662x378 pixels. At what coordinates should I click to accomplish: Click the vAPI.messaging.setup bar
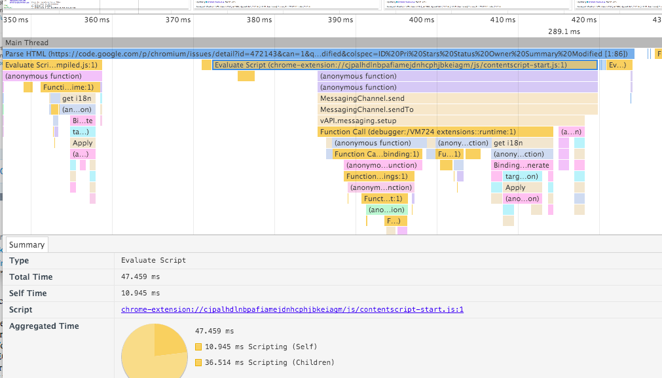tap(451, 121)
